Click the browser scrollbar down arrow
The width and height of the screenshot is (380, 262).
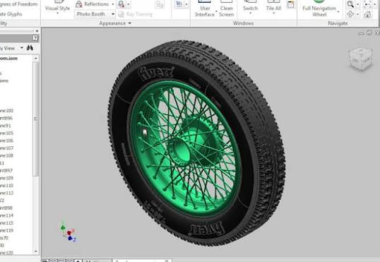coord(36,251)
